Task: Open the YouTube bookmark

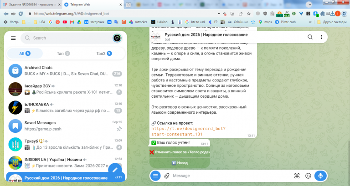Action: pyautogui.click(x=65, y=22)
